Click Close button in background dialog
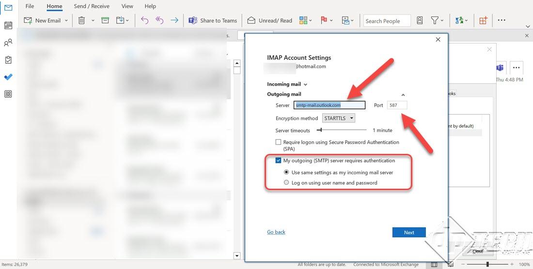 point(478,252)
